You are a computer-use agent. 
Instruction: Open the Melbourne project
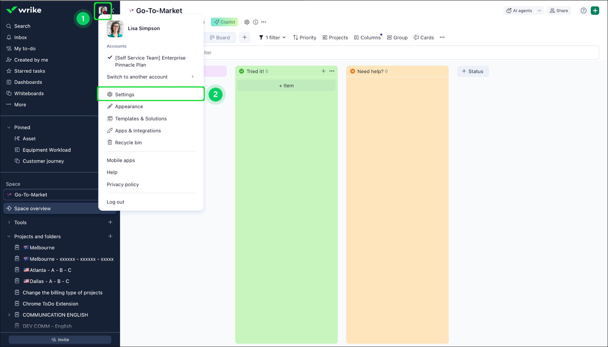coord(39,248)
